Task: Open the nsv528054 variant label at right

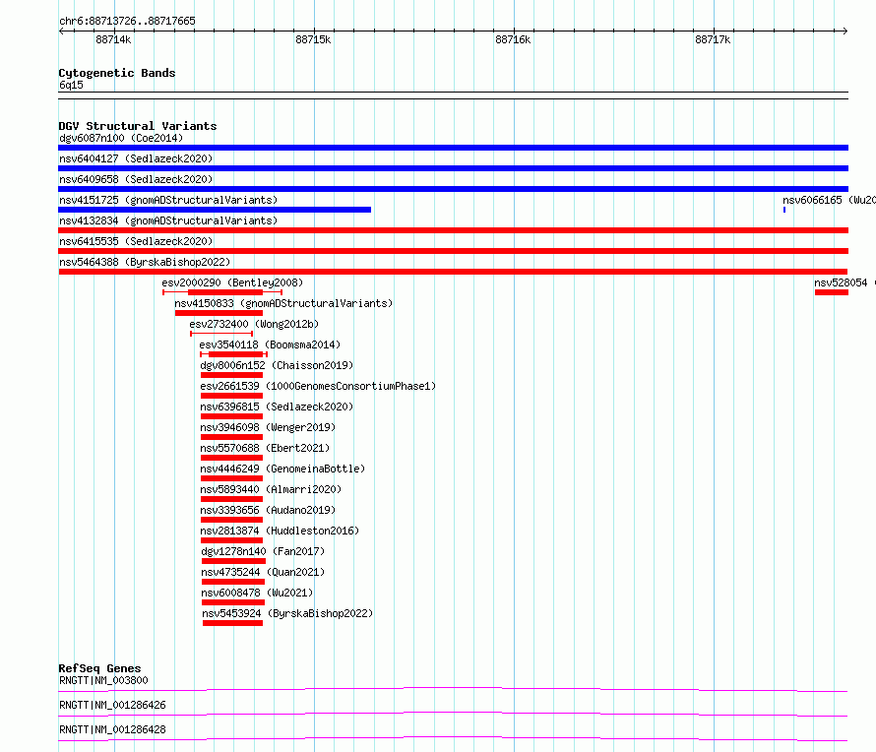Action: [x=845, y=282]
